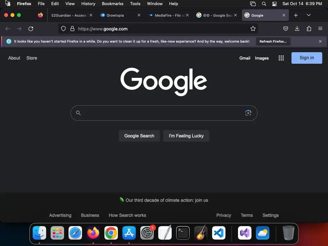Bookmark this page with the star icon
The image size is (328, 246).
[253, 29]
